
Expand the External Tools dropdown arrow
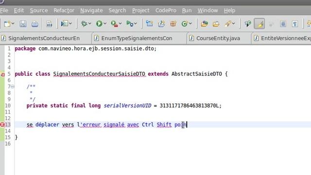[x=136, y=24]
